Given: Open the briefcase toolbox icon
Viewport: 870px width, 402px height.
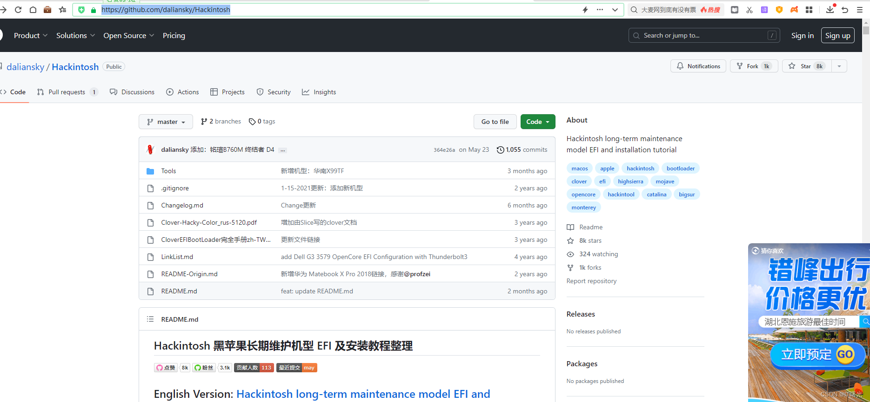Looking at the screenshot, I should point(47,9).
